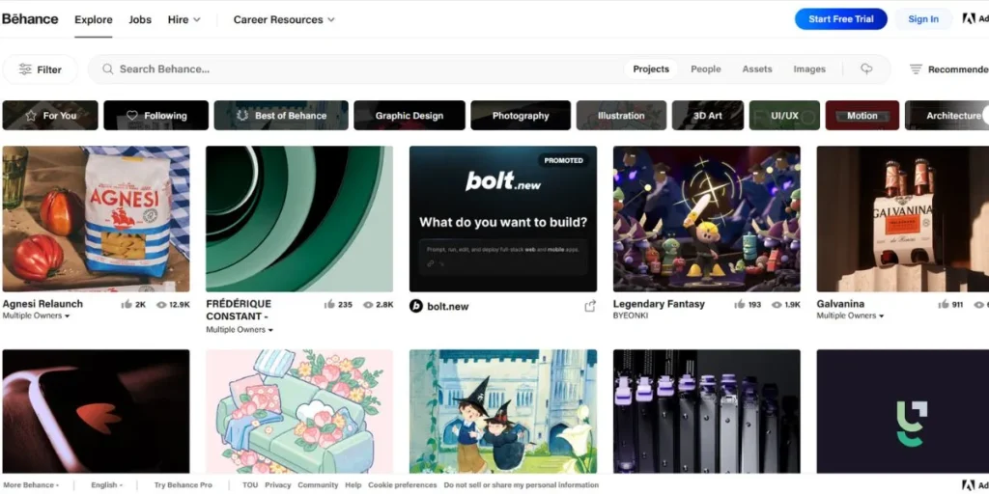Open the Privacy footer link

point(277,485)
